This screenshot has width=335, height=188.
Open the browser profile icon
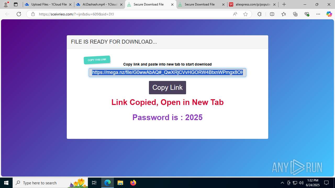6,4
